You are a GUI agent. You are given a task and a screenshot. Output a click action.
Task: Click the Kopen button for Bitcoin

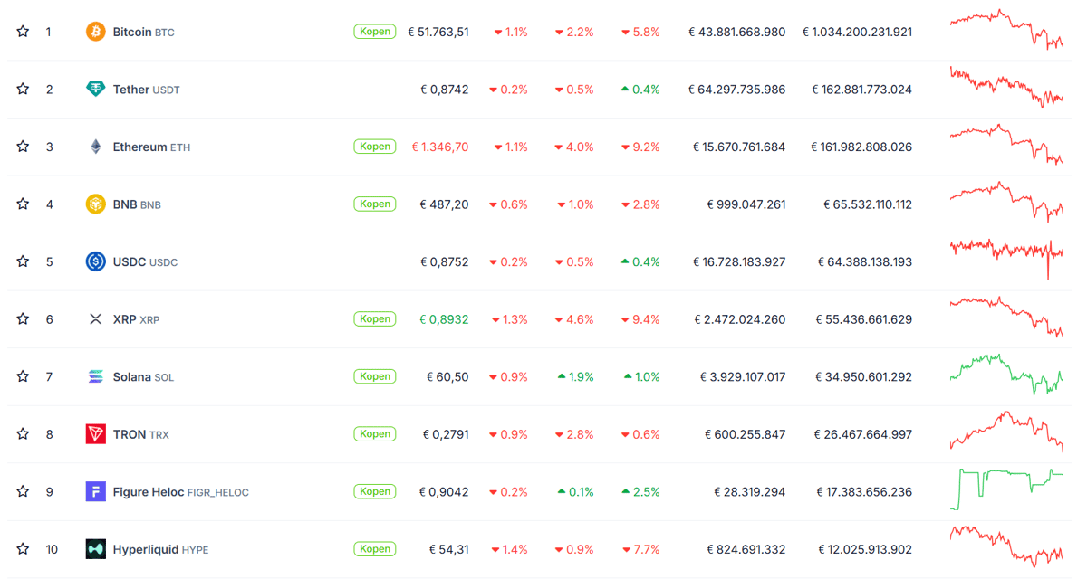[374, 32]
